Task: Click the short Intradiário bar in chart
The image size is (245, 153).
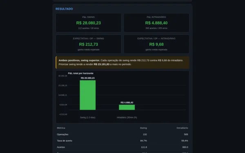Action: [127, 107]
